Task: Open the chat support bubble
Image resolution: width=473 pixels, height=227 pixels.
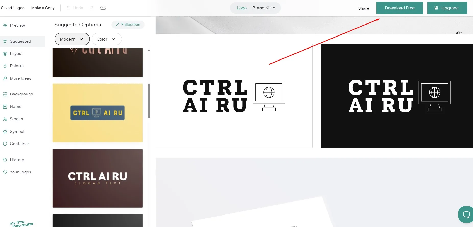Action: (466, 214)
